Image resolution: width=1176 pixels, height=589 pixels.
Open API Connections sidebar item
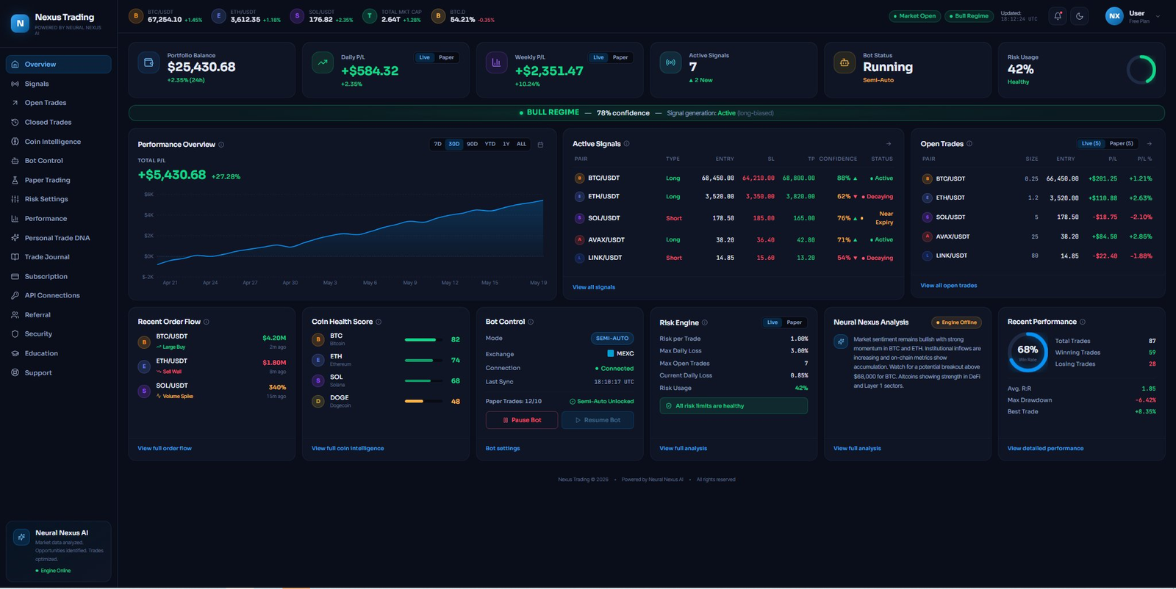pyautogui.click(x=59, y=295)
